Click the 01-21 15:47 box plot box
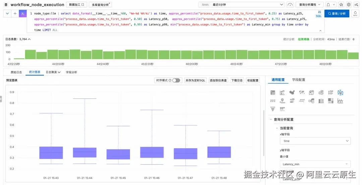This screenshot has width=362, height=185. point(186,154)
